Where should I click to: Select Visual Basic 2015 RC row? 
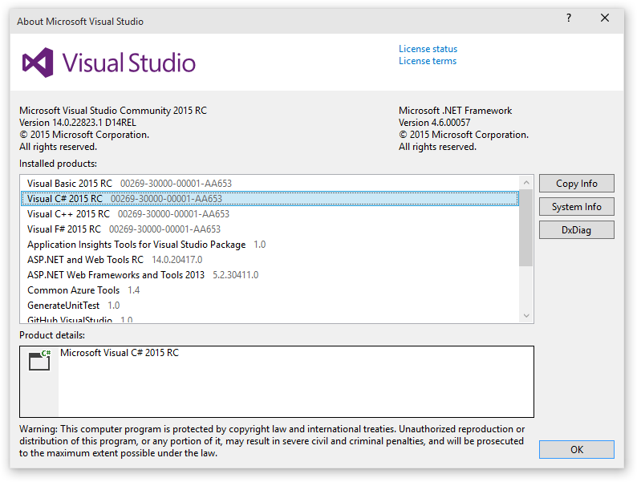(270, 184)
